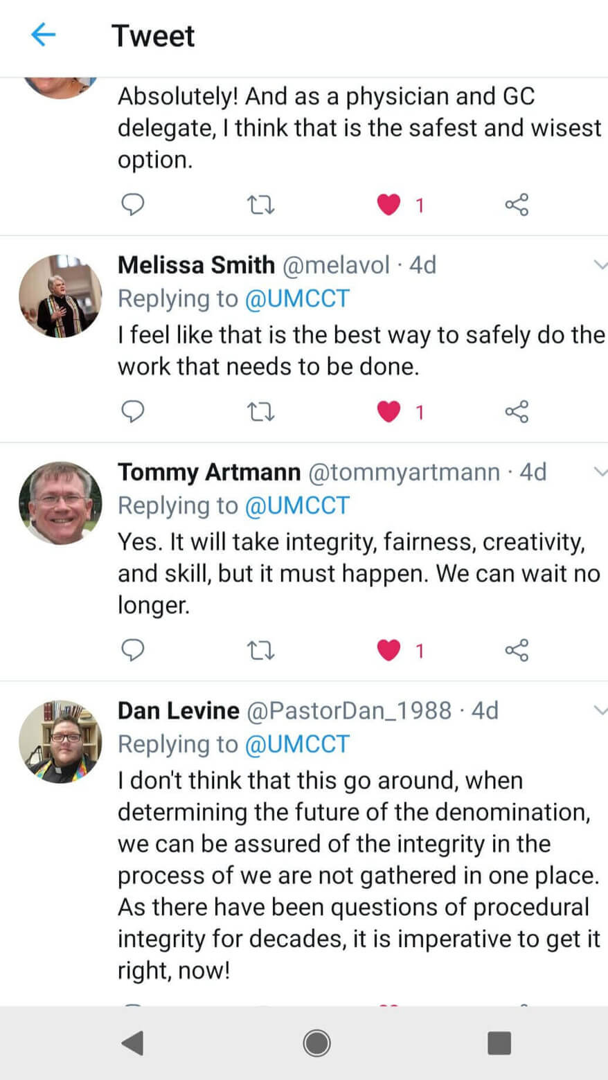Open reply composer on Tommy Artmann's tweet
Image resolution: width=608 pixels, height=1080 pixels.
point(133,650)
